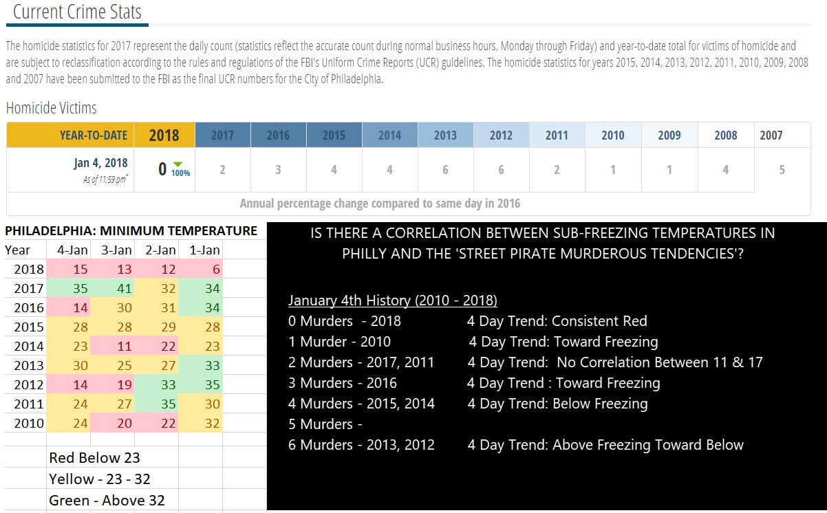
Task: Click the '4-Jan' column header
Action: click(x=72, y=250)
